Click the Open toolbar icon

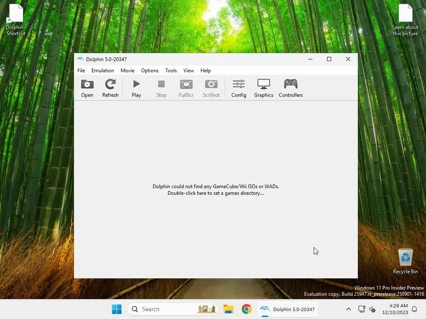87,88
